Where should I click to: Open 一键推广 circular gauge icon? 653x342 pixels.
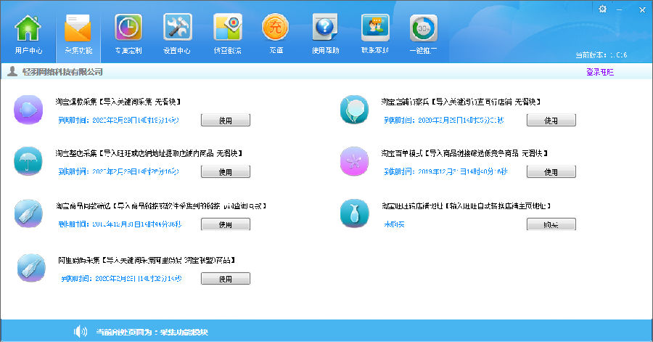(423, 28)
